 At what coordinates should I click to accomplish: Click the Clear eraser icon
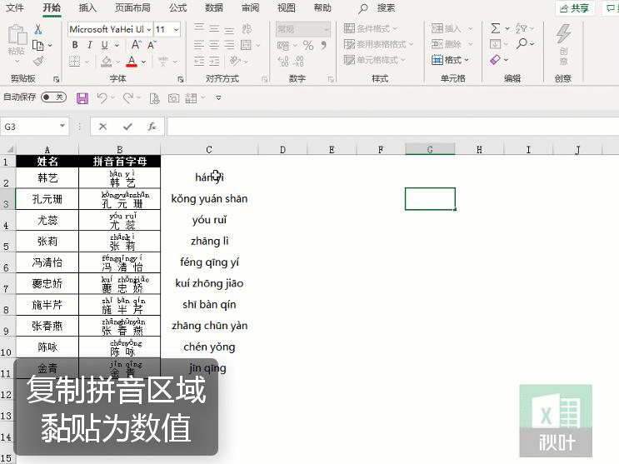click(495, 60)
